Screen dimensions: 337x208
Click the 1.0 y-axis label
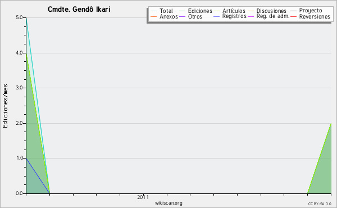pyautogui.click(x=20, y=158)
